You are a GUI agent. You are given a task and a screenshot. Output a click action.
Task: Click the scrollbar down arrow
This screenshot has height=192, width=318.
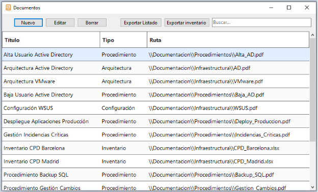[x=312, y=187]
